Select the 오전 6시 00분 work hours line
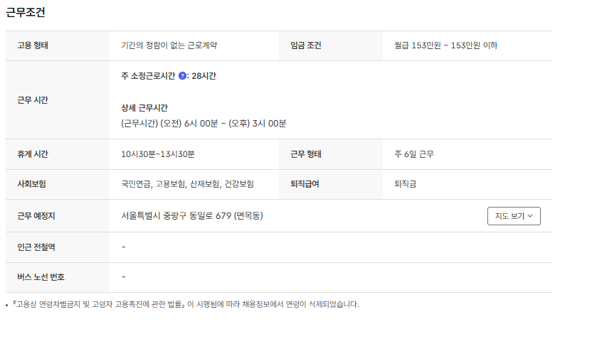 (203, 123)
